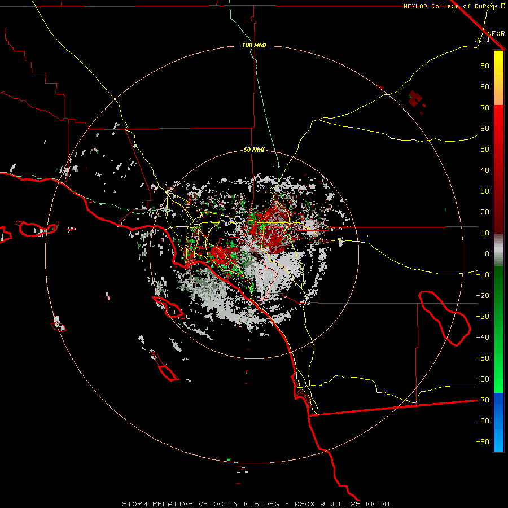The width and height of the screenshot is (508, 508).
Task: Click the 30 value on velocity scale
Action: pyautogui.click(x=485, y=191)
